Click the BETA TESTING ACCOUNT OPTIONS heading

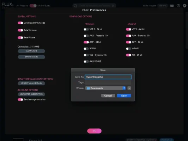35,79
